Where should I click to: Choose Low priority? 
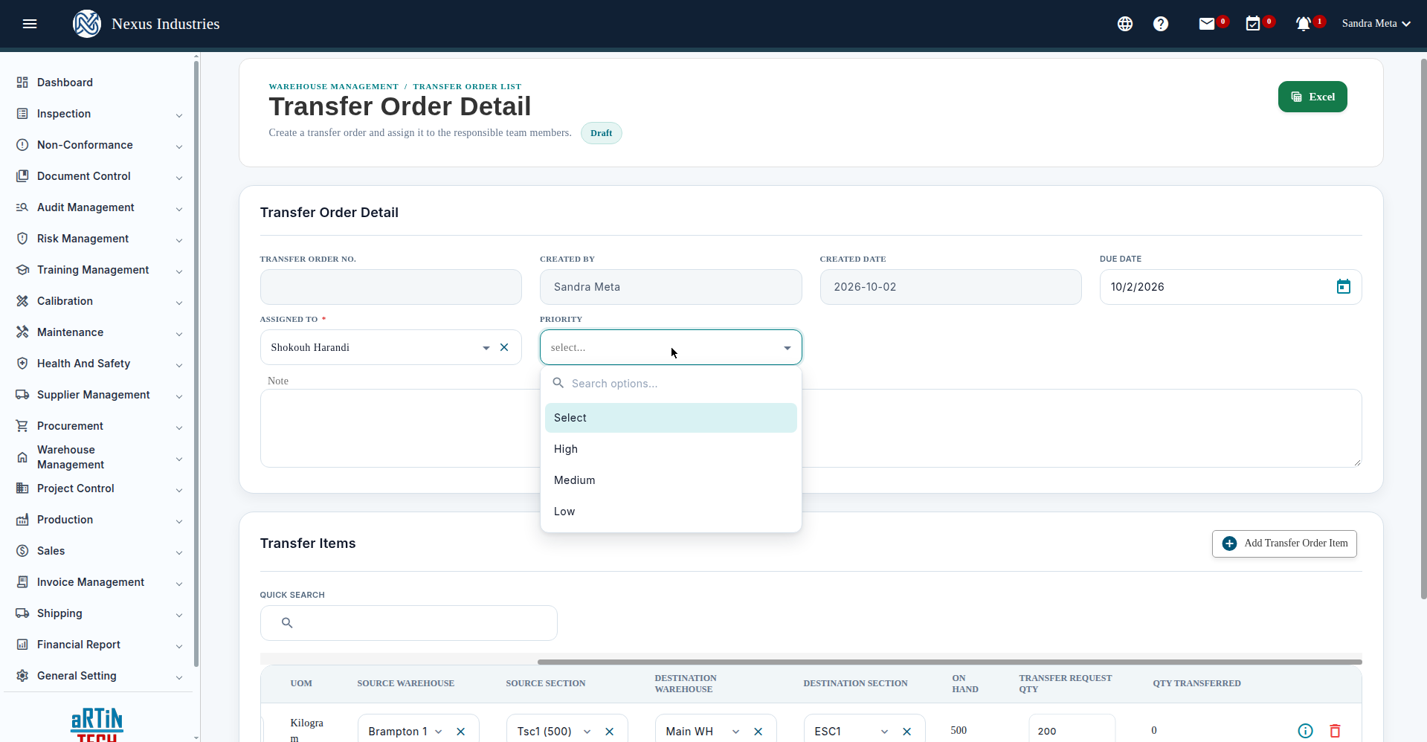click(671, 512)
